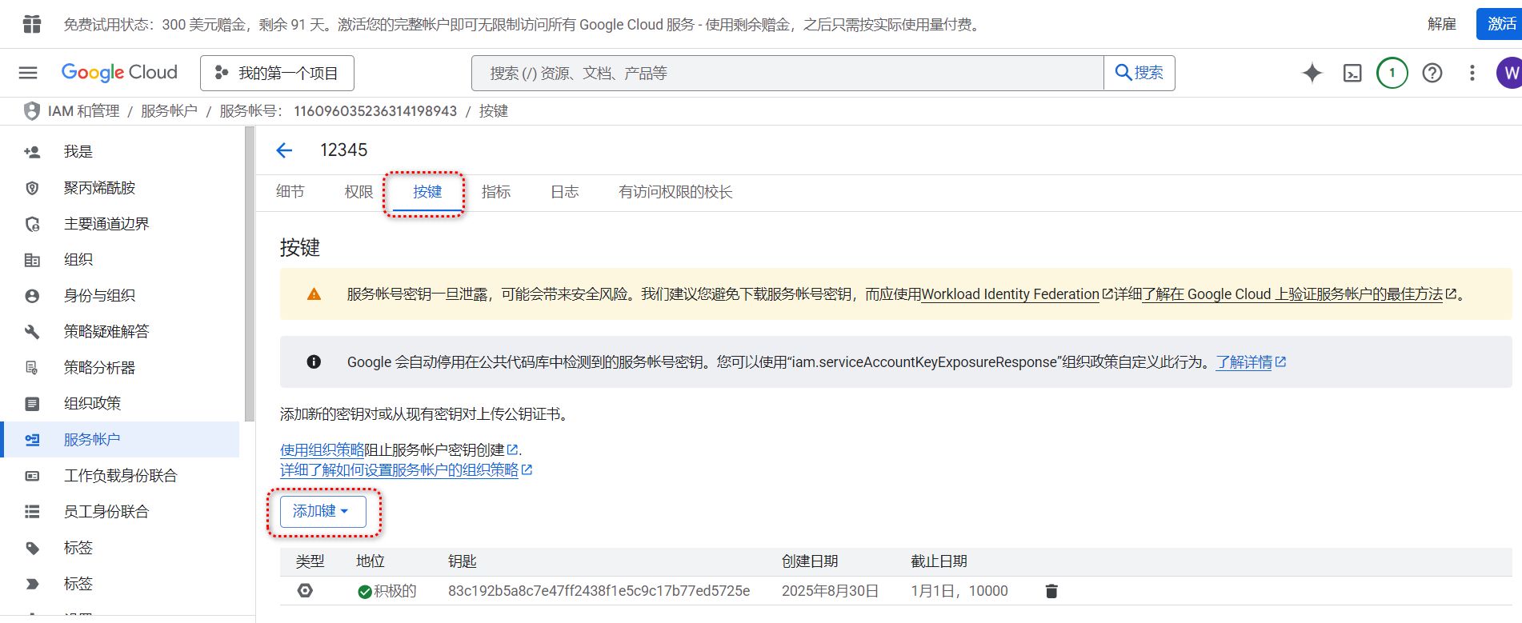Click the 我是 sidebar person-add icon
This screenshot has height=623, width=1522.
tap(32, 152)
